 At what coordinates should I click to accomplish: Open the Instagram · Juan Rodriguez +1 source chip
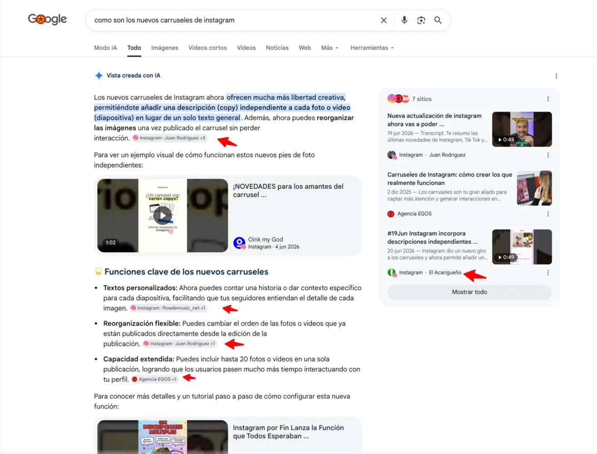[x=179, y=344]
